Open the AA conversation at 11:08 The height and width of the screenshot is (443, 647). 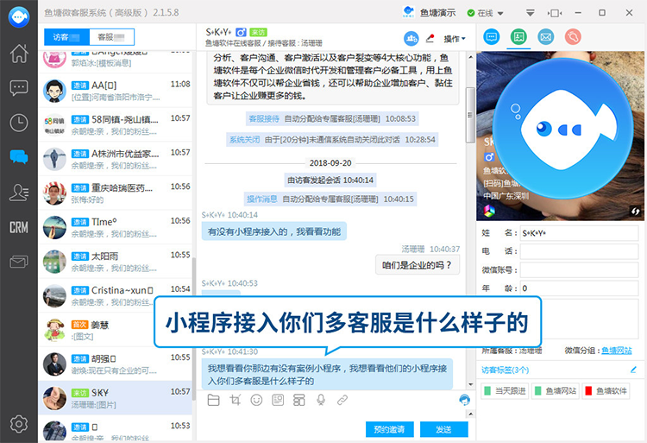point(115,91)
